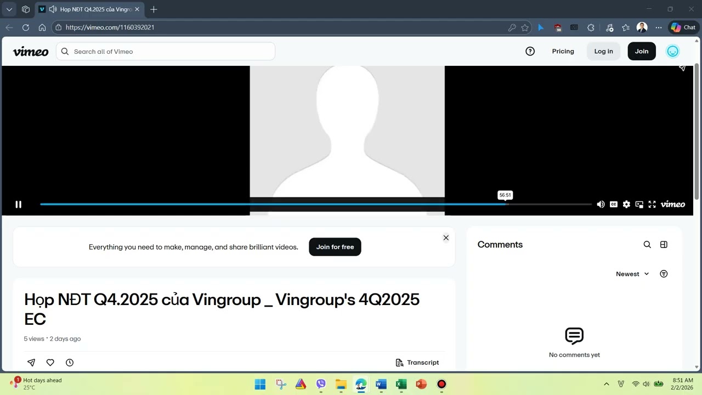Open the video Transcript

point(417,363)
